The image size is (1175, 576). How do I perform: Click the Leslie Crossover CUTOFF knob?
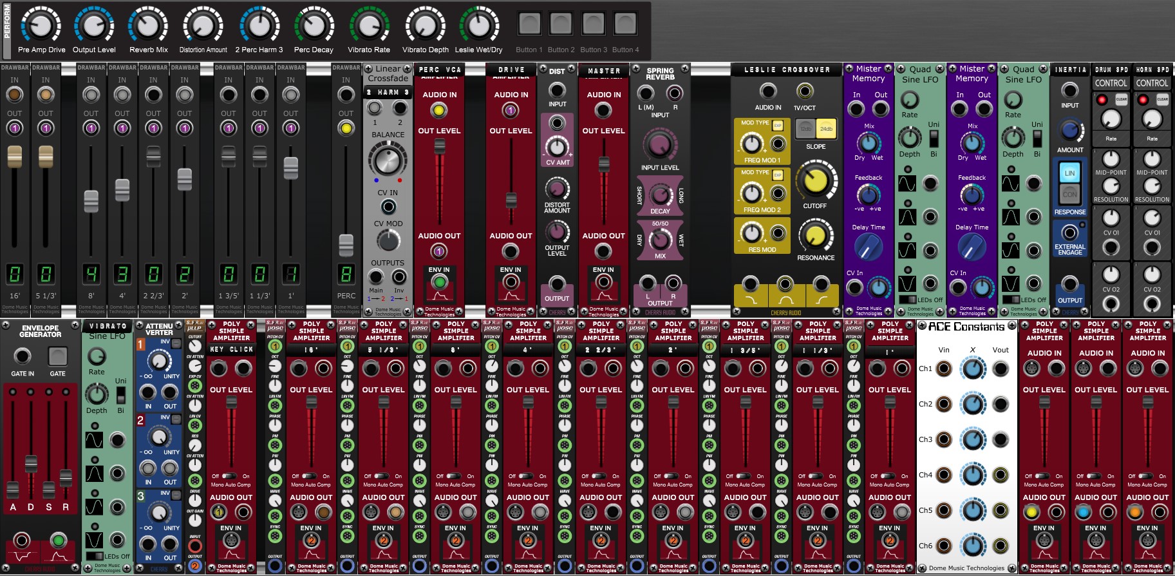816,182
